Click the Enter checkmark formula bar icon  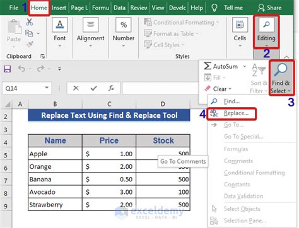pyautogui.click(x=93, y=88)
